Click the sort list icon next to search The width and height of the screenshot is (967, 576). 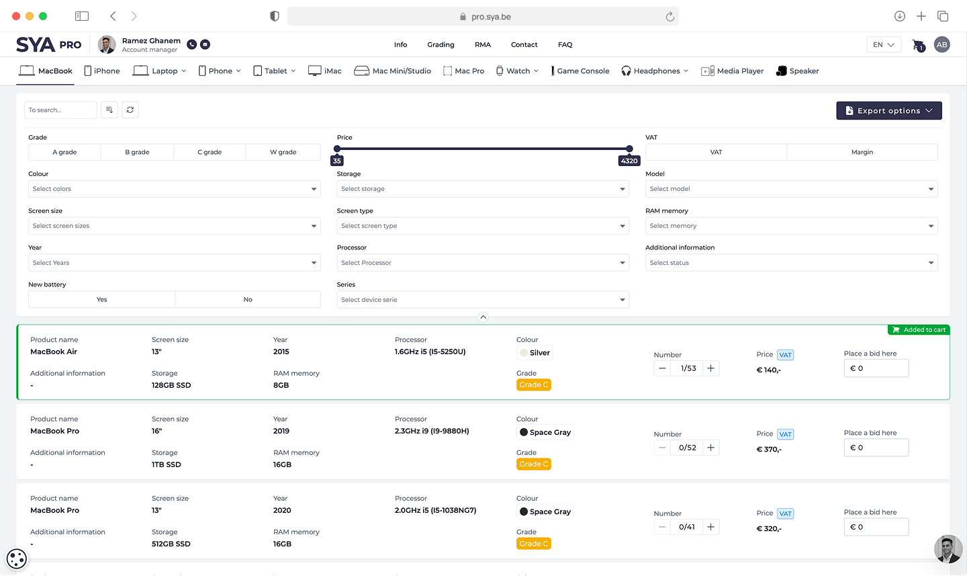tap(109, 110)
